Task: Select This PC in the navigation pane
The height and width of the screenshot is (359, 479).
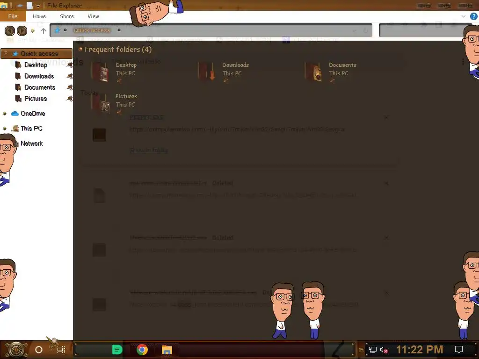Action: tap(31, 129)
